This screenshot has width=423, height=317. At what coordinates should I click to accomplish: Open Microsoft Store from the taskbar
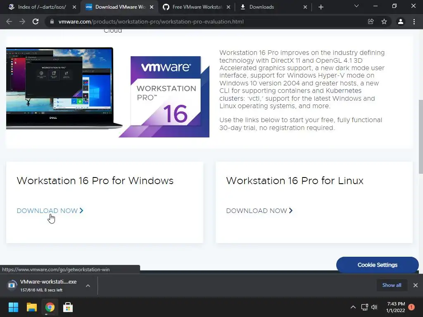[68, 307]
